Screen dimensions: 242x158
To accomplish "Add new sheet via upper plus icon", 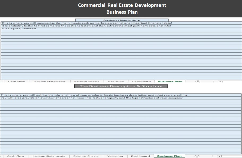I will (198, 82).
